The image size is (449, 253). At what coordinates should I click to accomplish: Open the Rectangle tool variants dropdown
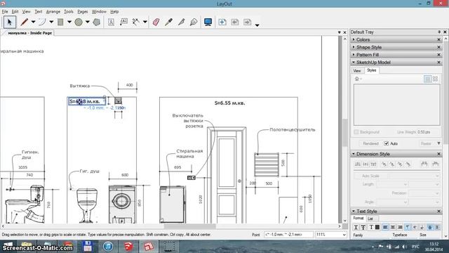click(x=69, y=22)
